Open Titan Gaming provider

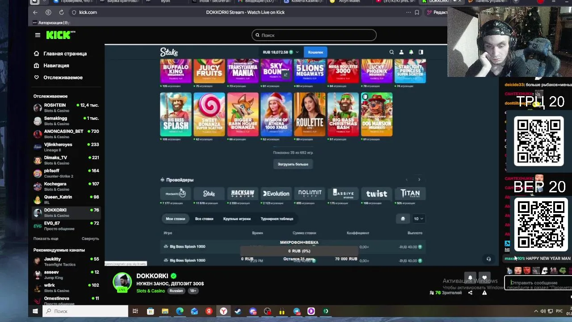point(410,193)
